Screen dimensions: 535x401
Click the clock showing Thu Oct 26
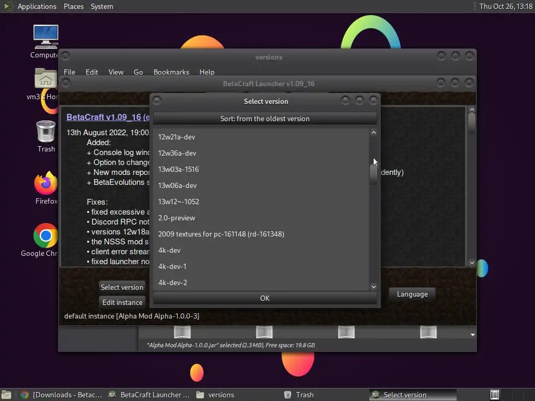point(506,6)
